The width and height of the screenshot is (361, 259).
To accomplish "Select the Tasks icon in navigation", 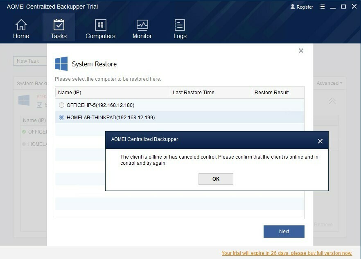I will point(59,23).
